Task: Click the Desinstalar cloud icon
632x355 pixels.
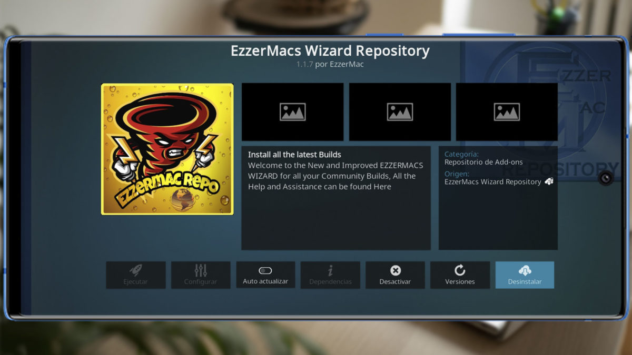Action: pyautogui.click(x=525, y=270)
